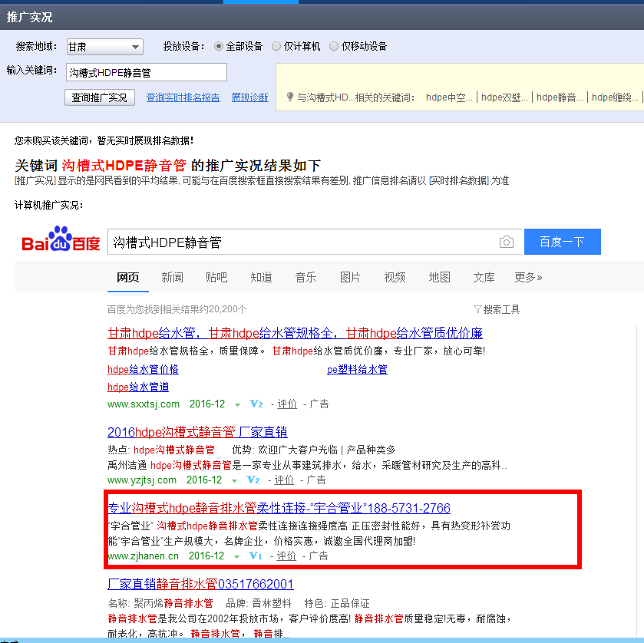The height and width of the screenshot is (643, 644).
Task: Click the camera image-search icon
Action: 507,242
